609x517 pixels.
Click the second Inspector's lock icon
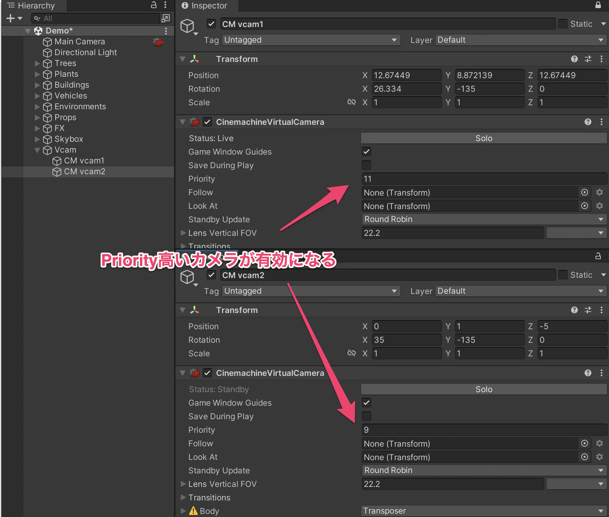[598, 256]
